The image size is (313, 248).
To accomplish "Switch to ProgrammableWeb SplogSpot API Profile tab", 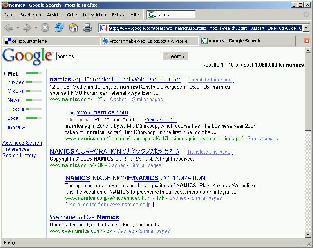I will click(148, 41).
